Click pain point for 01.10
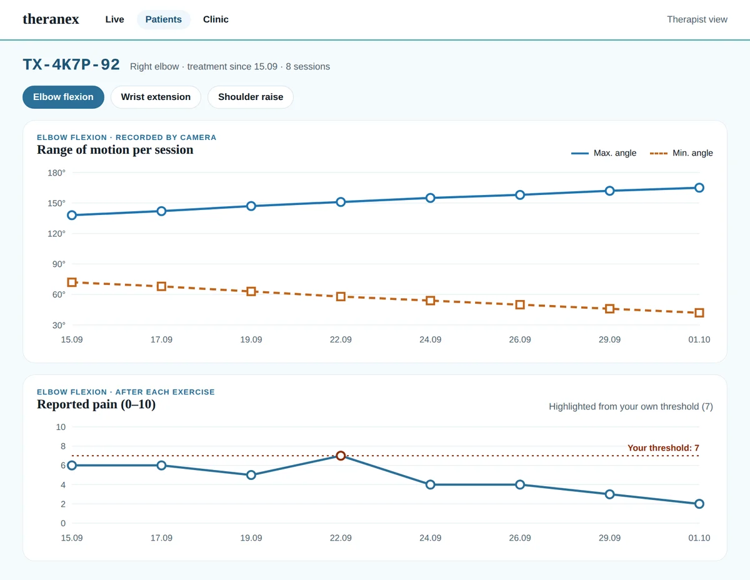750x580 pixels. tap(699, 504)
